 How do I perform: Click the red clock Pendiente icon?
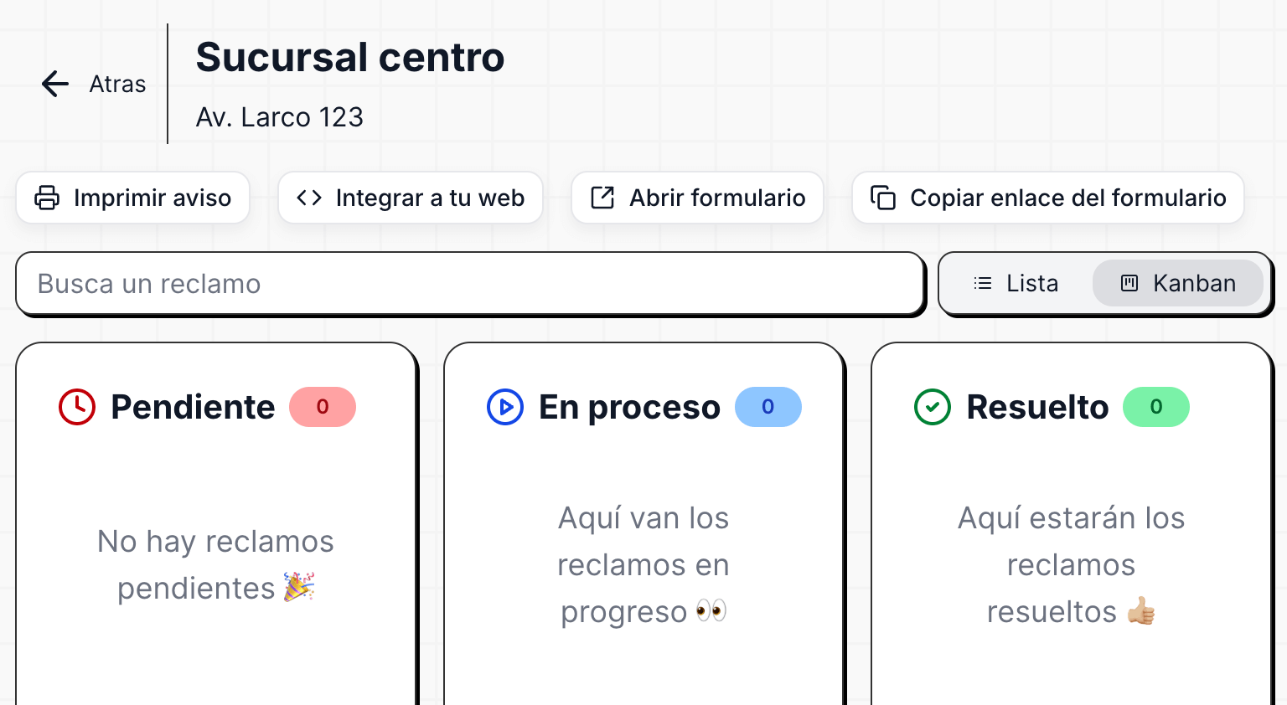pyautogui.click(x=77, y=407)
